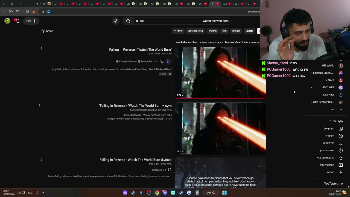Viewport: 350px width, 197px height.
Task: Click the Brave-like fox extension icon
Action: (x=34, y=11)
